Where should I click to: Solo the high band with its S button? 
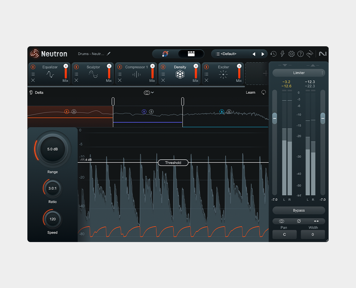(229, 111)
